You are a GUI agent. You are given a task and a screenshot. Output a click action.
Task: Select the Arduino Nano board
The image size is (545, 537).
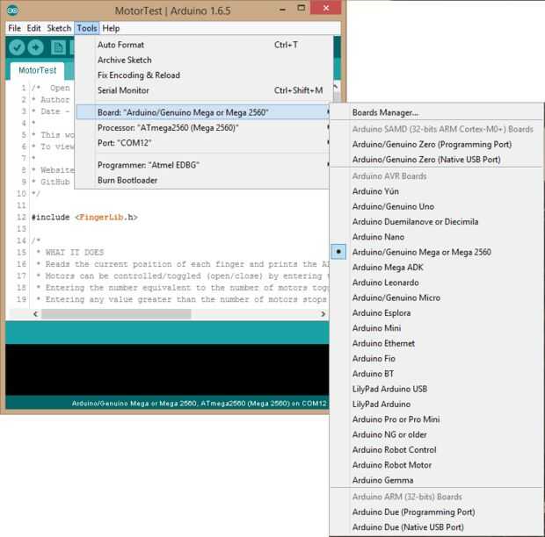point(437,237)
